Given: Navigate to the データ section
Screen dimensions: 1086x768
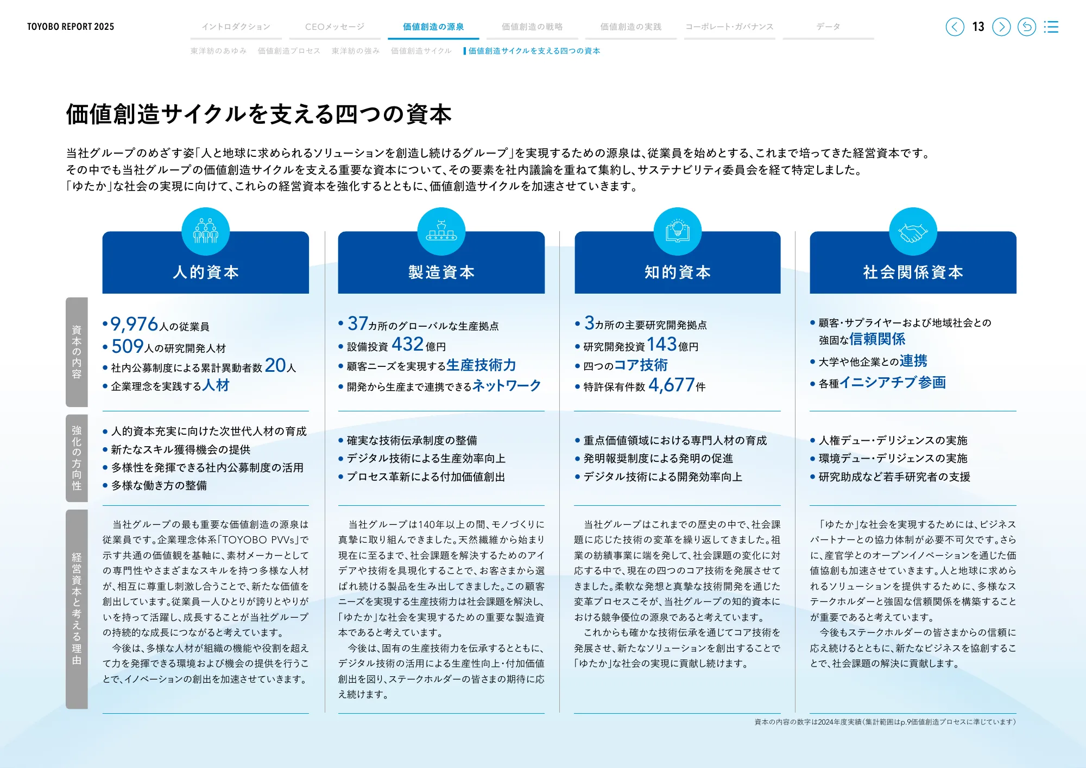Looking at the screenshot, I should point(828,26).
